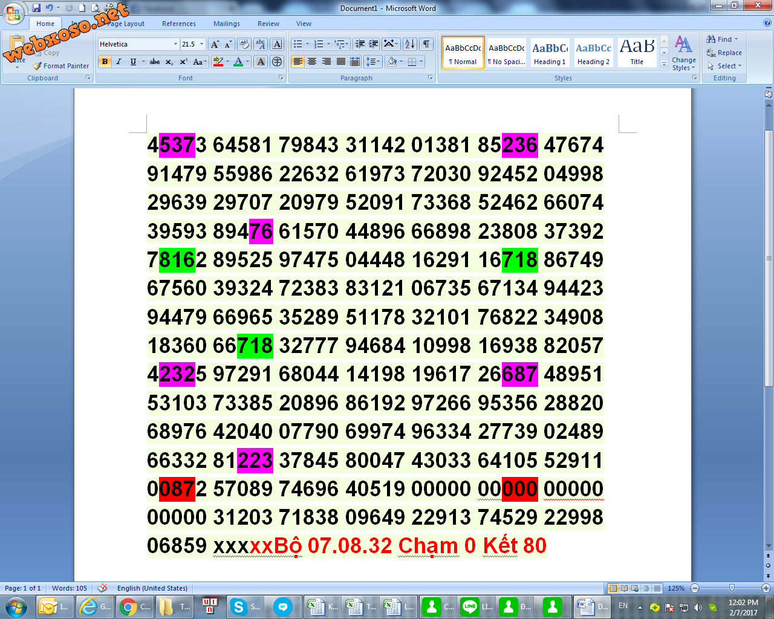Open the View tab

304,24
